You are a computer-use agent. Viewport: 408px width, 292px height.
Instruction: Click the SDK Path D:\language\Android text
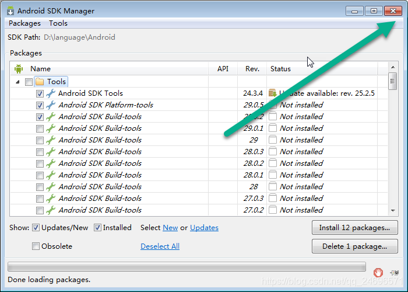tap(79, 37)
